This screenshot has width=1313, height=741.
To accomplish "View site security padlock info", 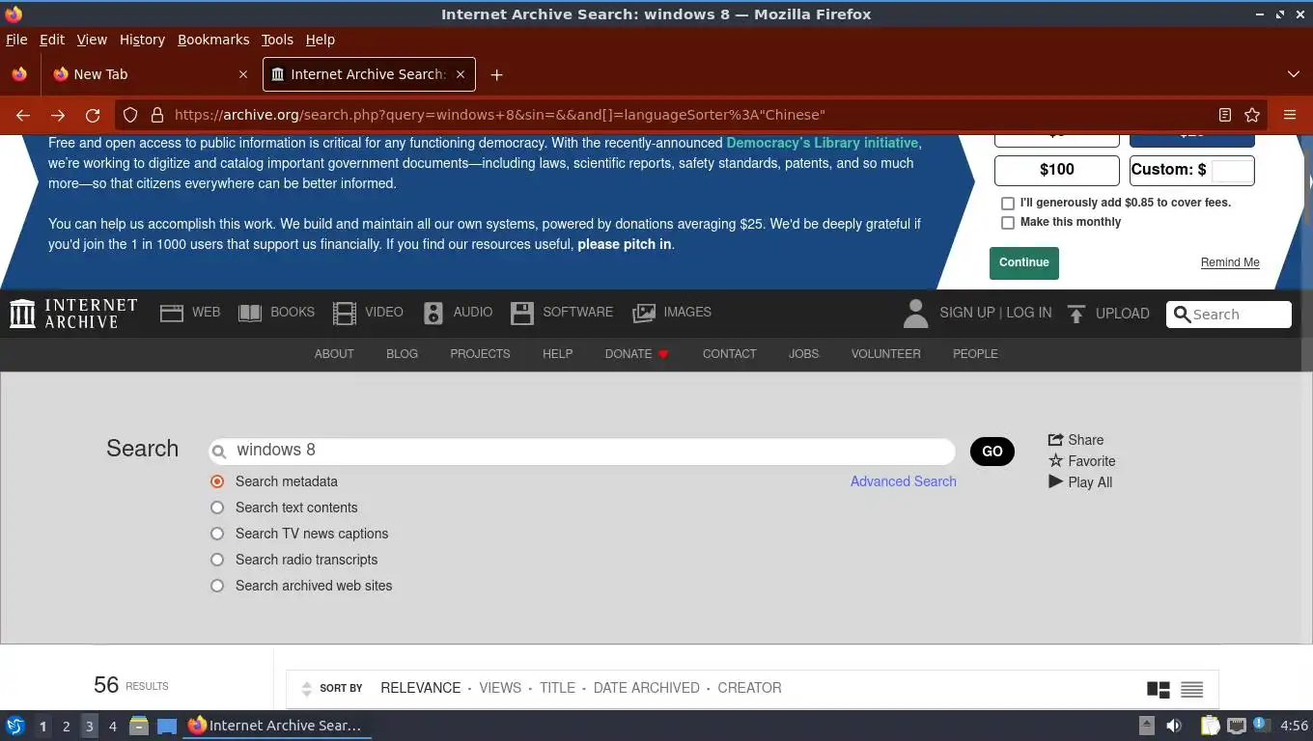I will (x=156, y=115).
